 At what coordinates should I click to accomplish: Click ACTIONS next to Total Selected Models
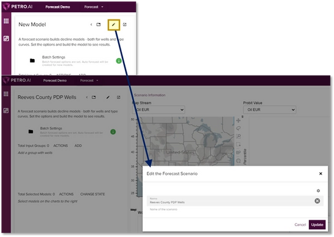pos(66,194)
